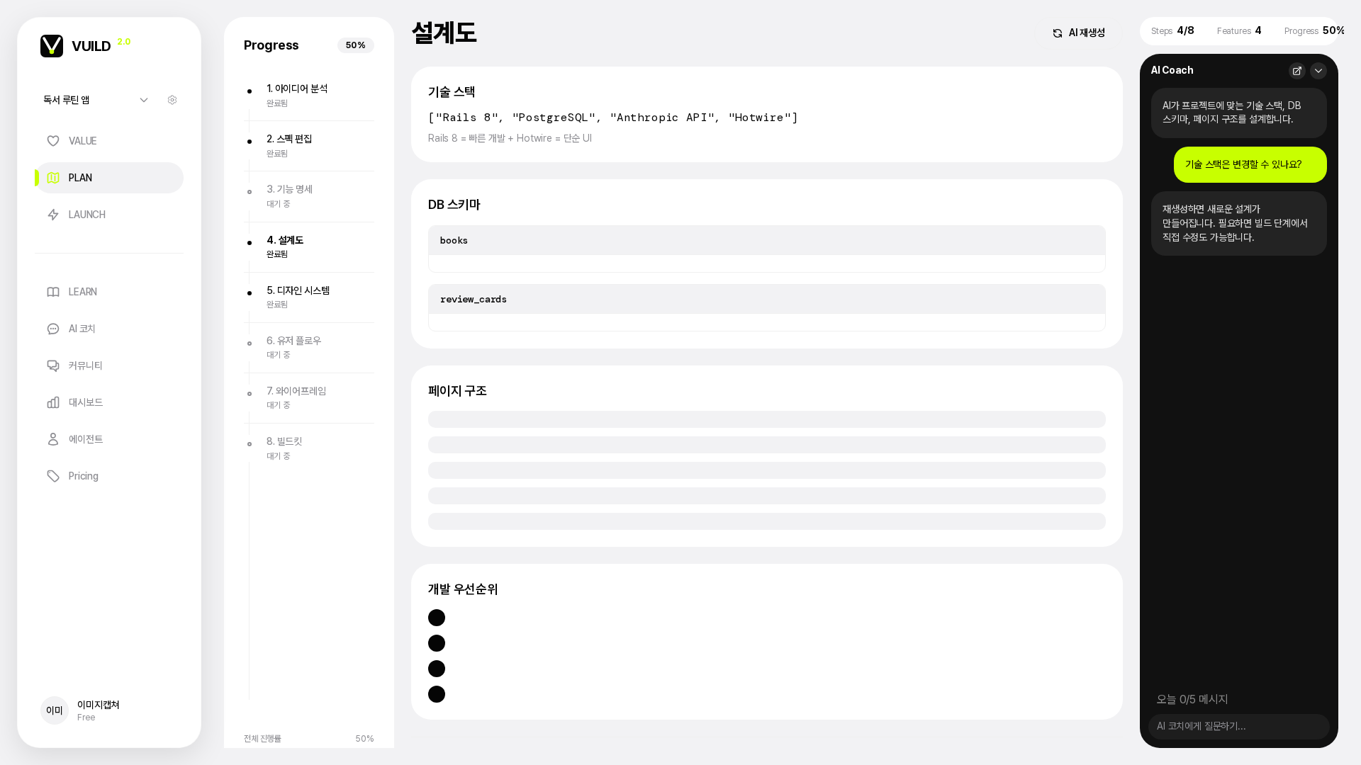This screenshot has height=765, width=1361.
Task: Select step 2. 스펙 편집
Action: click(309, 146)
